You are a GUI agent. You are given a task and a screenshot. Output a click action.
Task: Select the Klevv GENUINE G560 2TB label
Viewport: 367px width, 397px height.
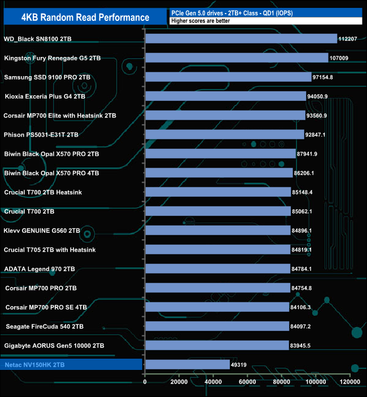[42, 231]
